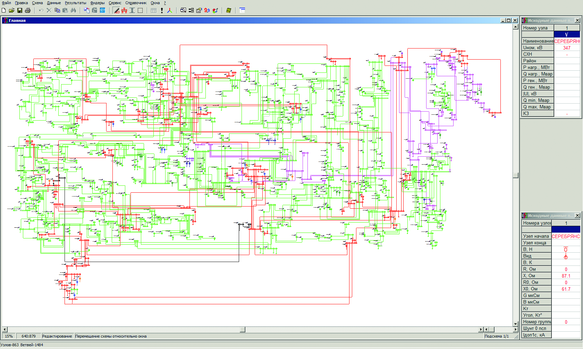Click the undo arrow icon
Screen dimensions: 583x349
41,10
